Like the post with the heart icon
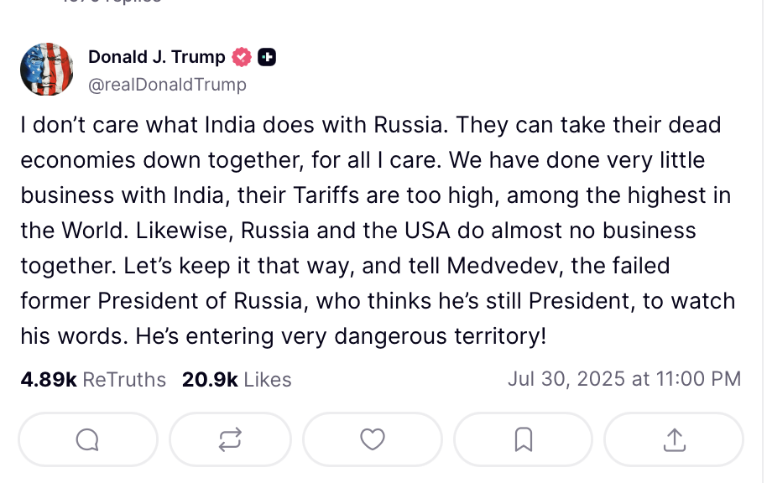The image size is (767, 483). click(373, 439)
